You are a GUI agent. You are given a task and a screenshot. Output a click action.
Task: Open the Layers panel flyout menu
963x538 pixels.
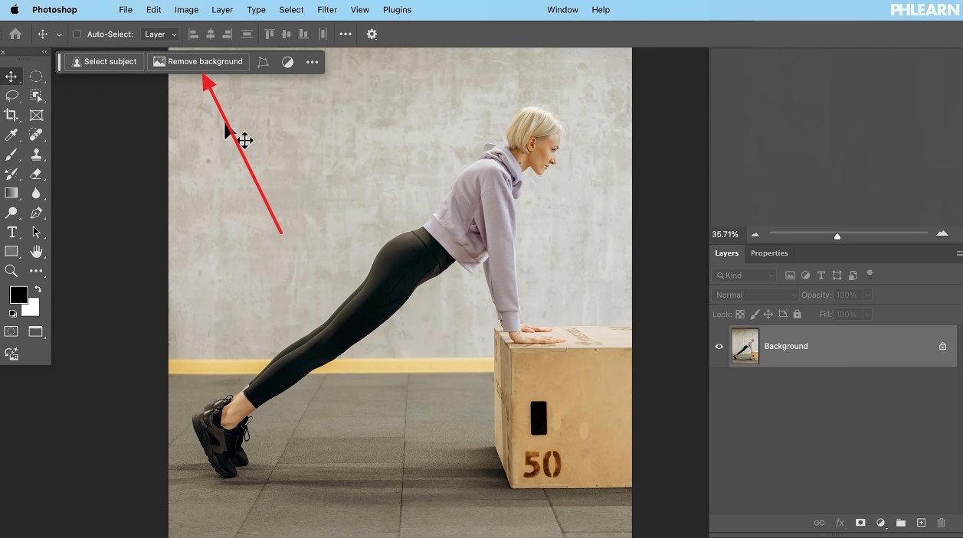[958, 253]
